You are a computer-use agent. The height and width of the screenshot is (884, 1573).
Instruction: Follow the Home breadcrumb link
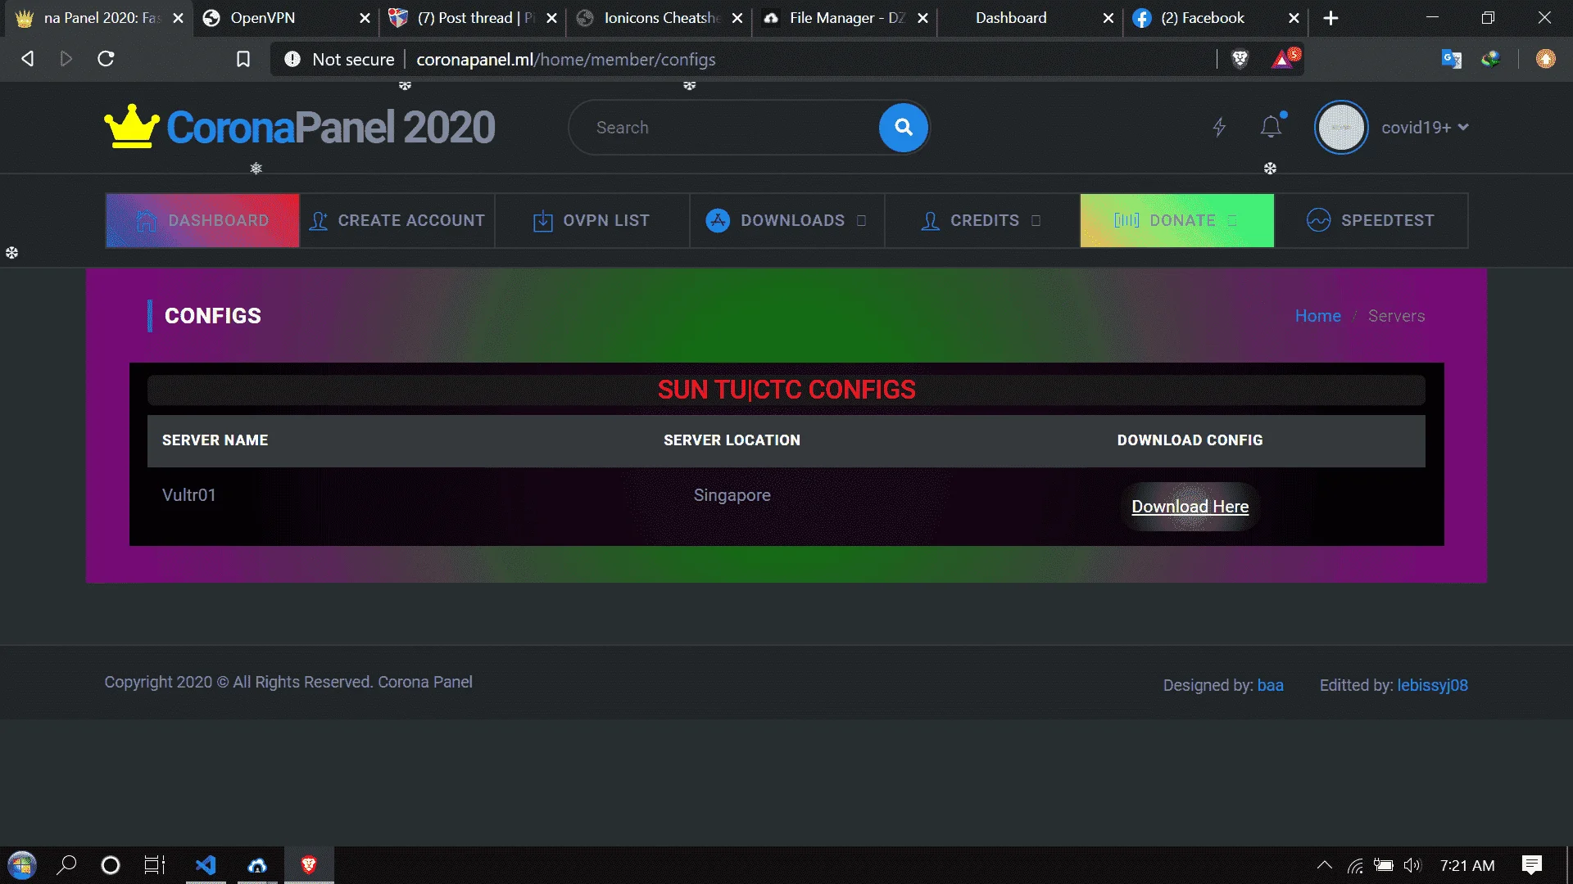click(1317, 316)
